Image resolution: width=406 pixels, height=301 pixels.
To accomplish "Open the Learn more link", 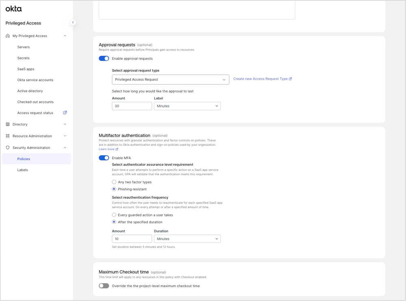I will [107, 149].
